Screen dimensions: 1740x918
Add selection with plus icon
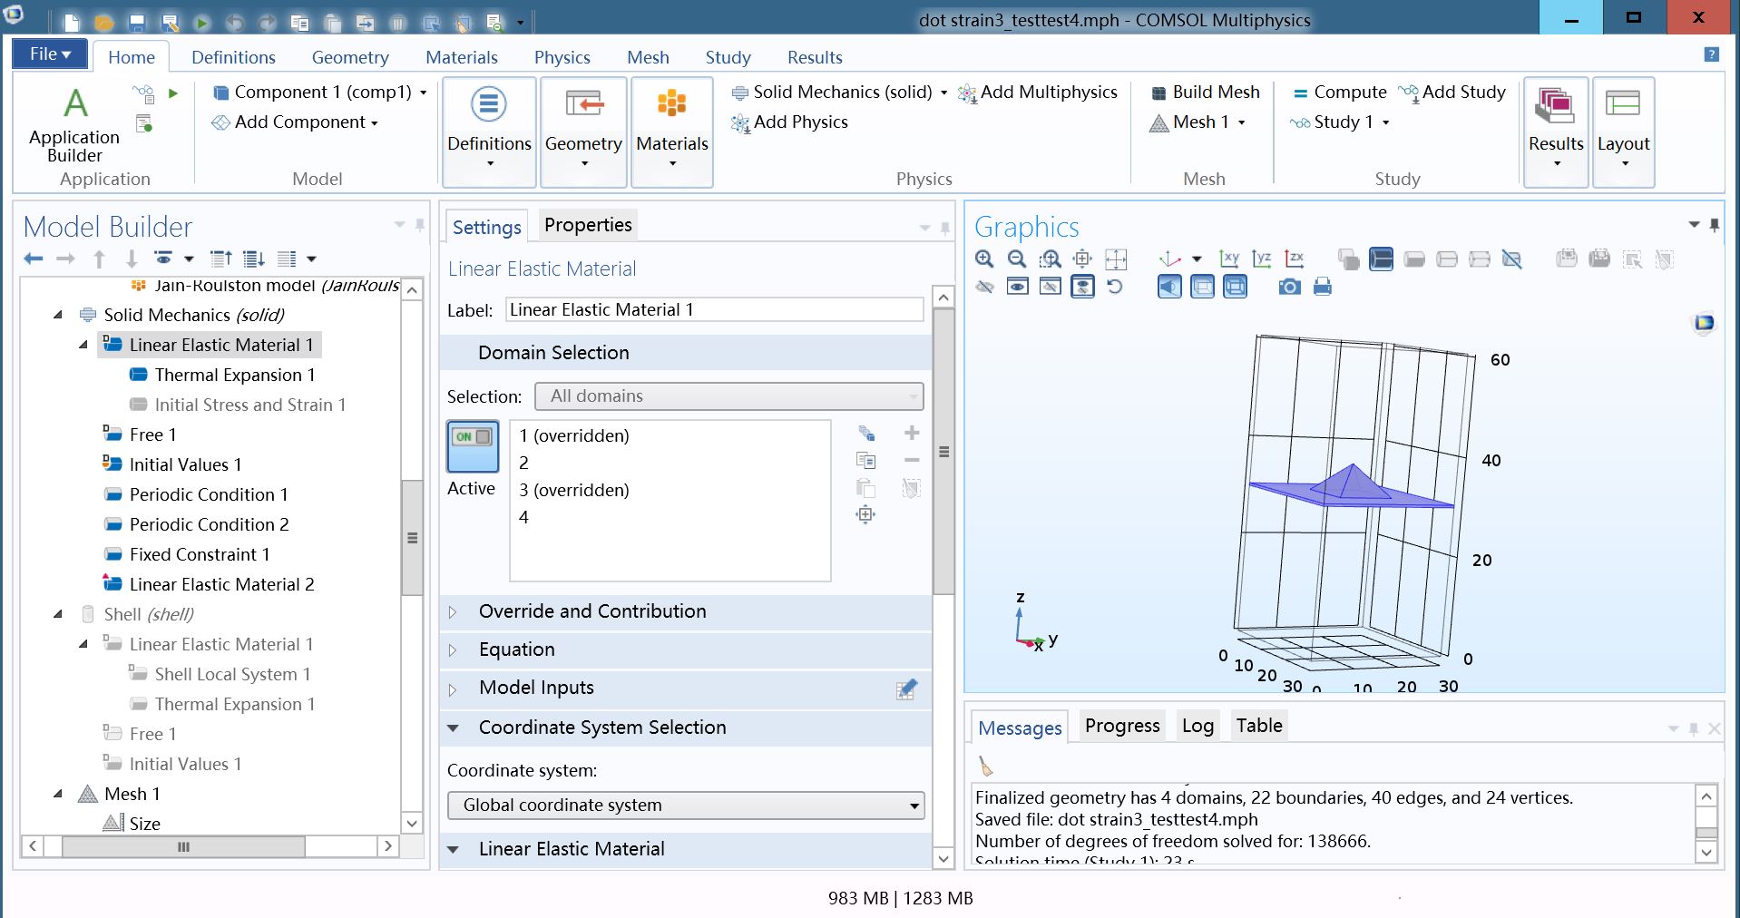pos(912,434)
